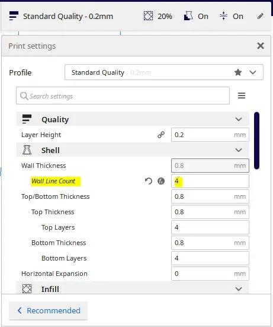This screenshot has width=273, height=327.
Task: Click the Layer Height link chain icon
Action: [161, 135]
